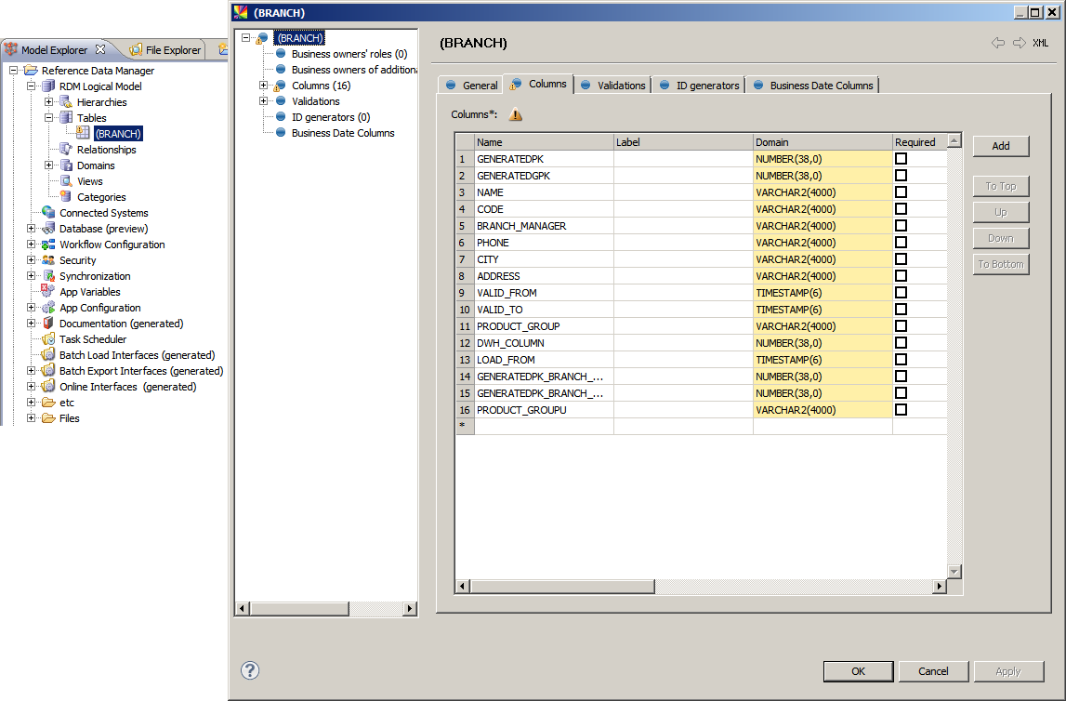Toggle Required checkbox for GENERATEDPK row
Screen dimensions: 1066x701
tap(901, 159)
